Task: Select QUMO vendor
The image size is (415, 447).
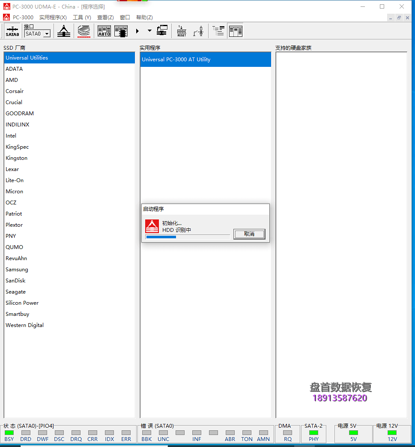Action: 69,247
